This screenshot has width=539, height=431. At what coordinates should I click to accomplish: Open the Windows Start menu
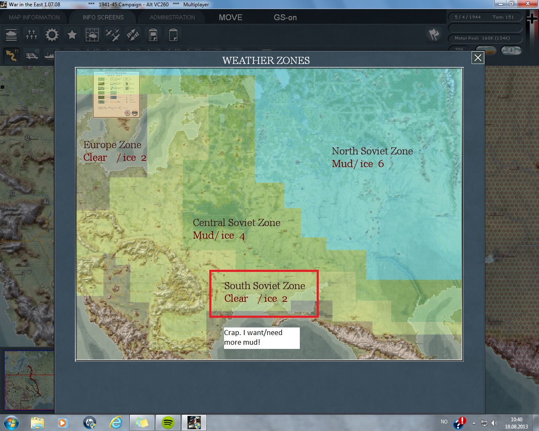[11, 423]
